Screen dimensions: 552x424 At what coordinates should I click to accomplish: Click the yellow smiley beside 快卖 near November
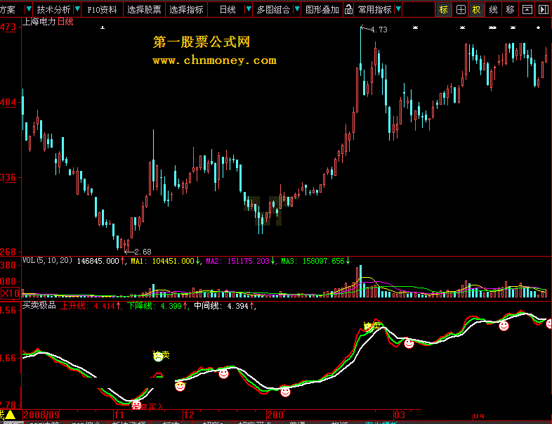click(158, 356)
